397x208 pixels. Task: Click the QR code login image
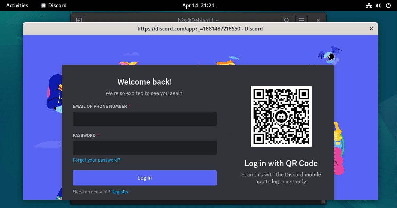[281, 116]
